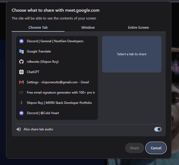Click the Google Translate favicon
Image resolution: width=179 pixels, height=165 pixels.
click(x=21, y=52)
